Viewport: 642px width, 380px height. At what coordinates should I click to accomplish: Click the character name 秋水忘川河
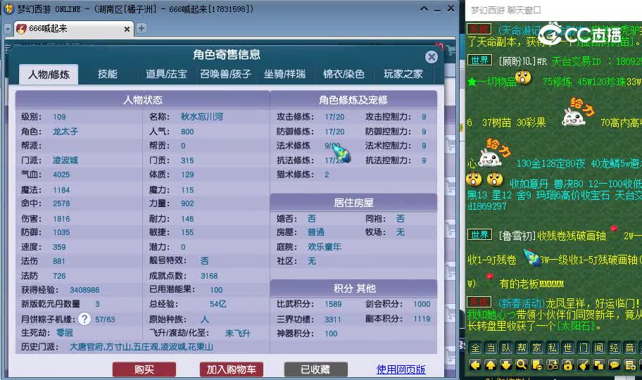(202, 117)
